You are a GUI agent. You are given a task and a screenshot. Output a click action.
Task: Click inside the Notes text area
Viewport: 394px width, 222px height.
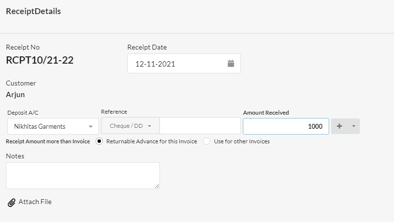(x=83, y=175)
